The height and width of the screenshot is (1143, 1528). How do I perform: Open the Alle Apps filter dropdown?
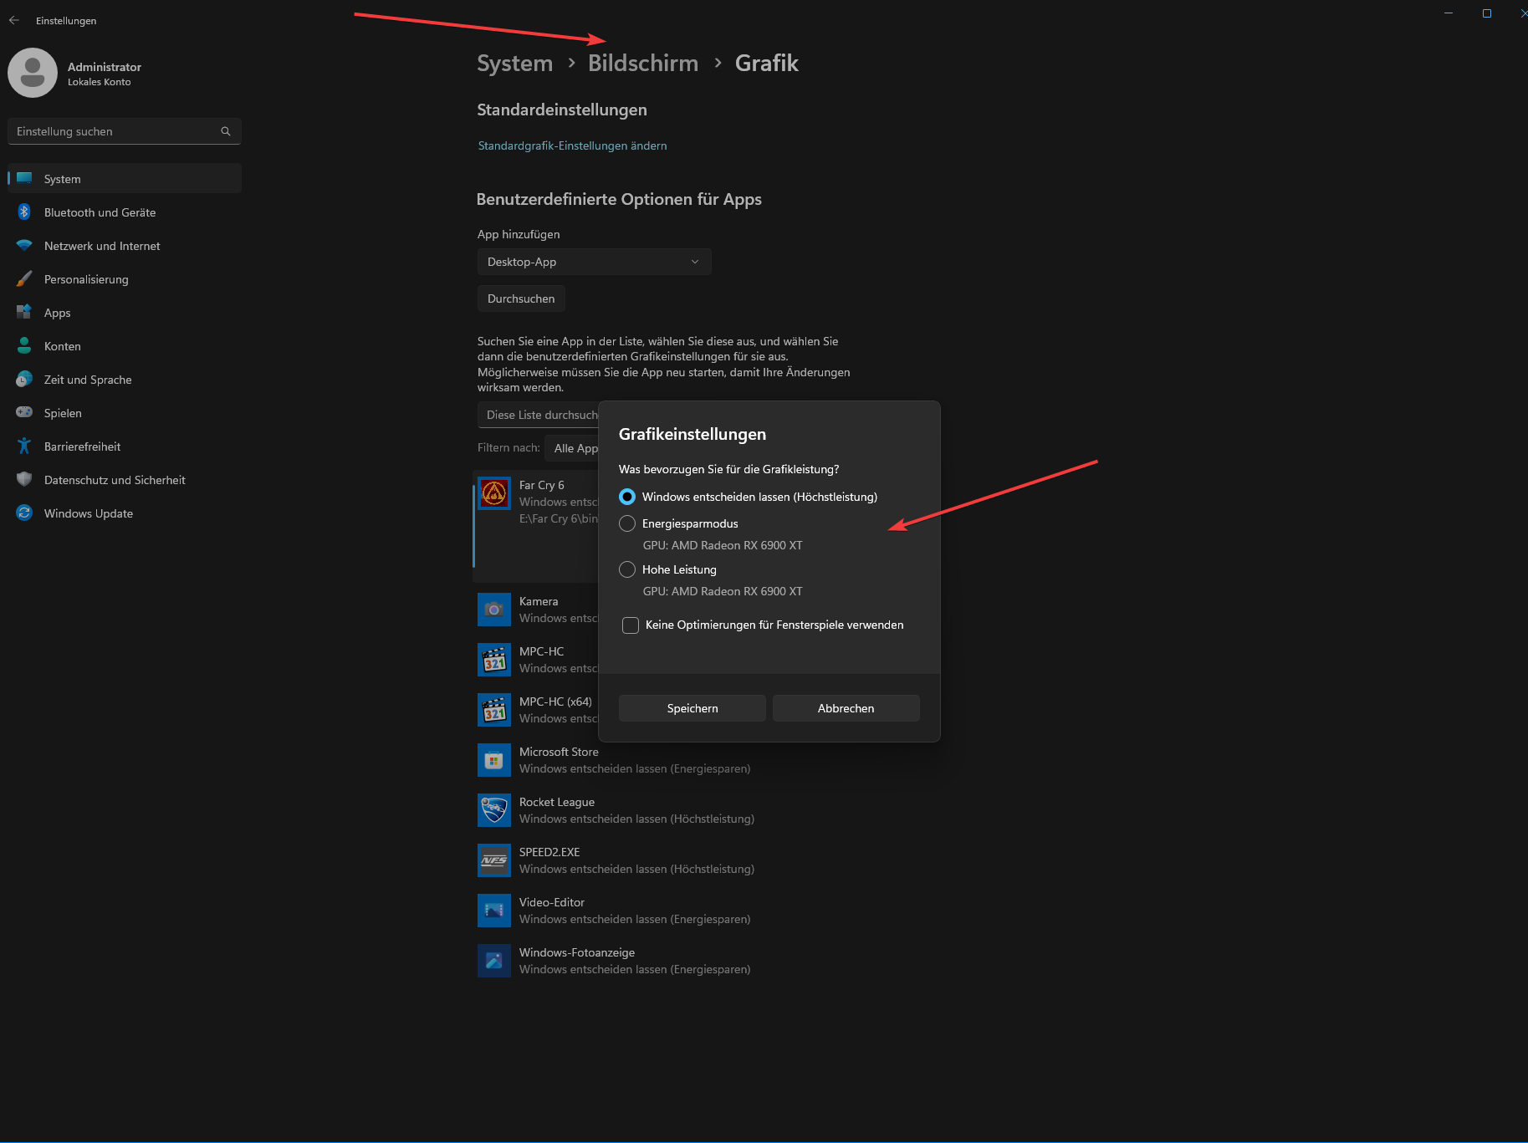pos(572,448)
